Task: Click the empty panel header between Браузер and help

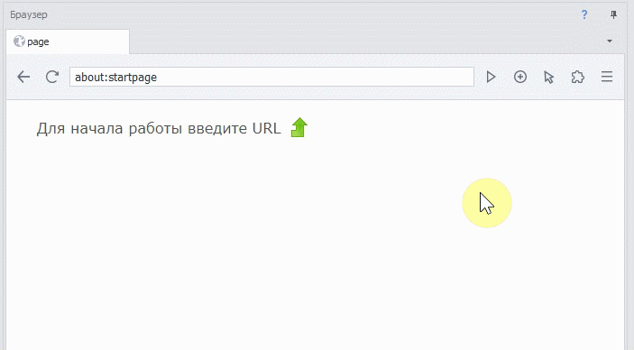Action: click(313, 15)
